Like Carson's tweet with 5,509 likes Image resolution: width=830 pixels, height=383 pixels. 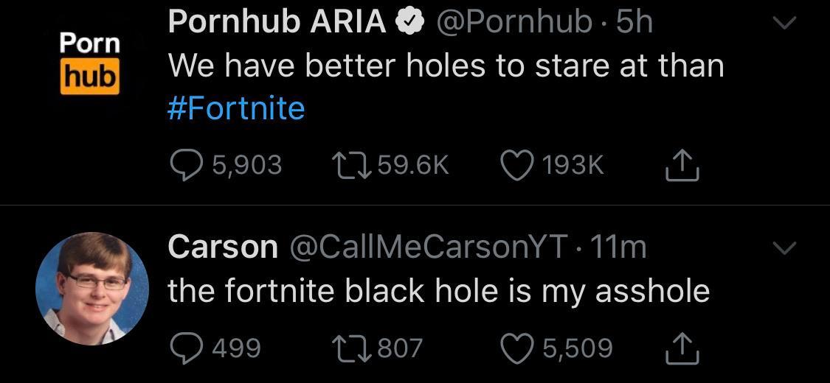tap(518, 347)
